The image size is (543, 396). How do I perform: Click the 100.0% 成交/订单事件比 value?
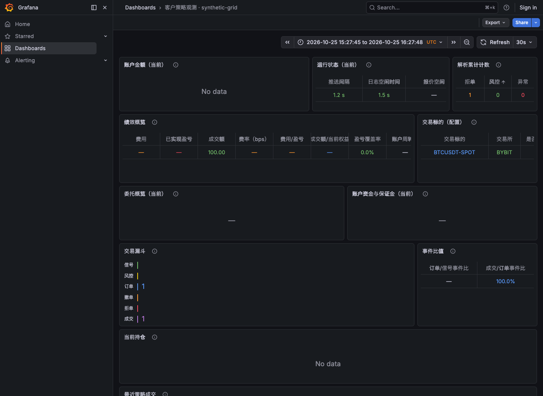coord(505,281)
